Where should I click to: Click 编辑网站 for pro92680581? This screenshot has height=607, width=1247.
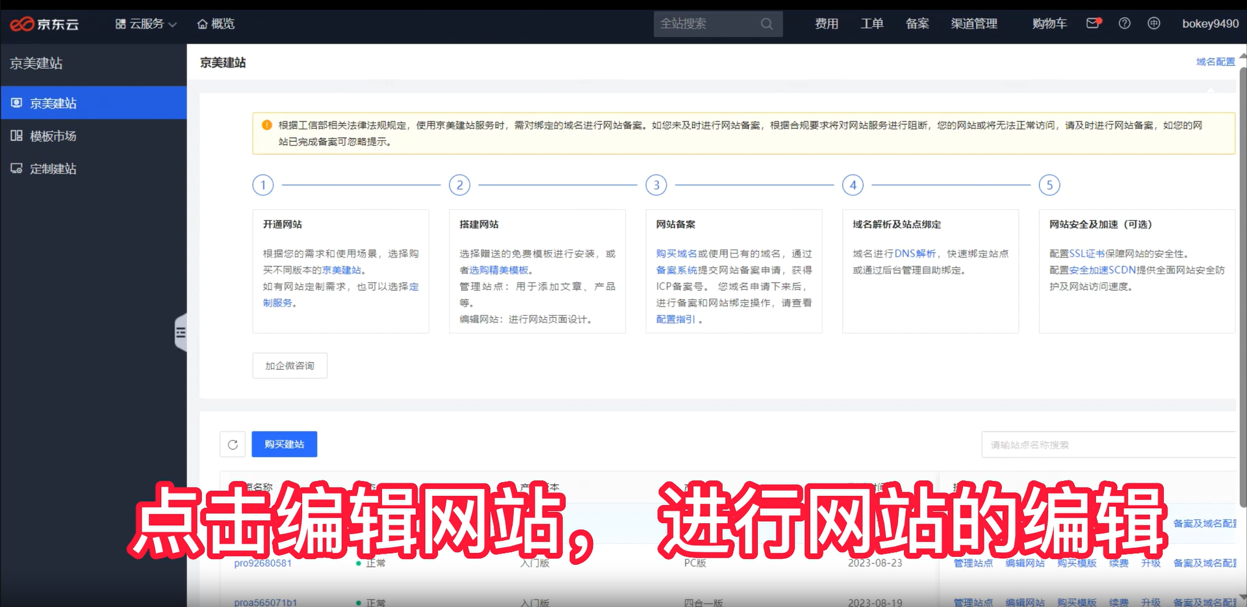tap(1025, 563)
